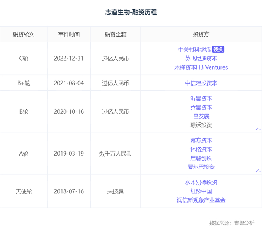
Task: Click the 沂景资本 investor link
Action: tap(201, 99)
